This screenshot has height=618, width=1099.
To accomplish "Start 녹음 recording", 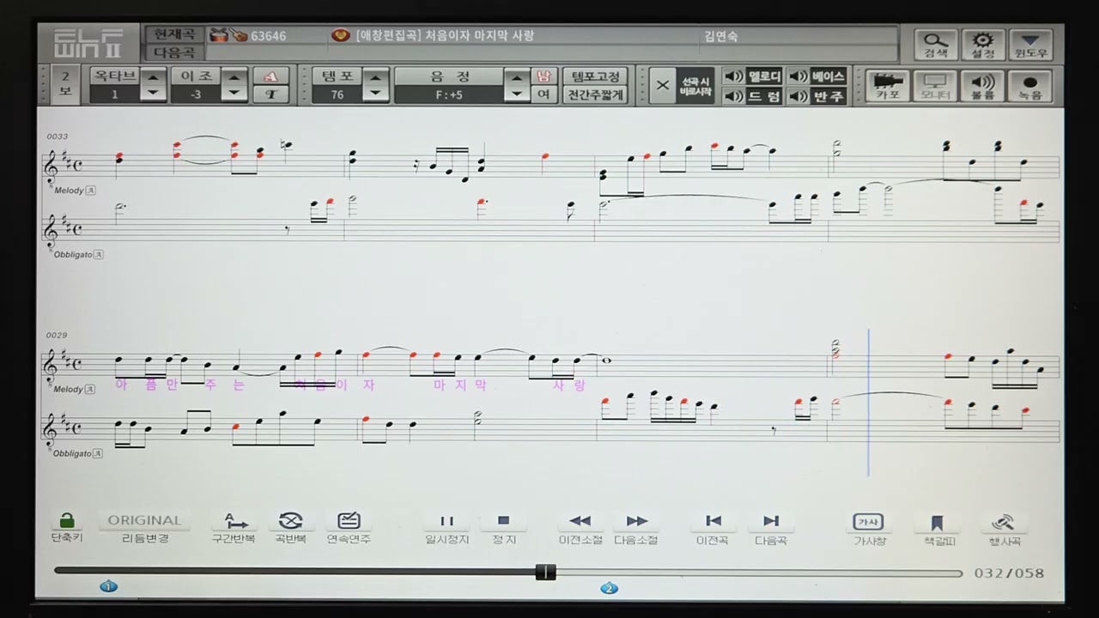I will [1030, 86].
